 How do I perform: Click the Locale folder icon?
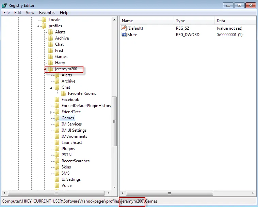point(44,20)
